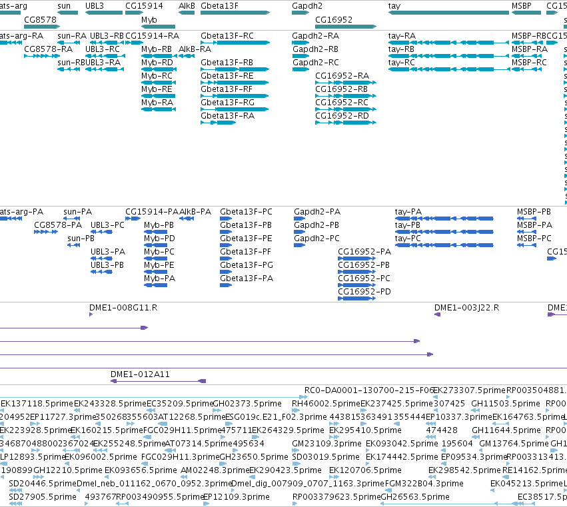This screenshot has width=567, height=507.
Task: Click the SD27905.5prime EST label
Action: click(43, 497)
